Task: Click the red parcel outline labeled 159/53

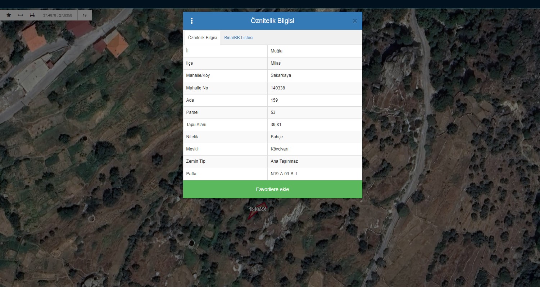Action: 257,213
